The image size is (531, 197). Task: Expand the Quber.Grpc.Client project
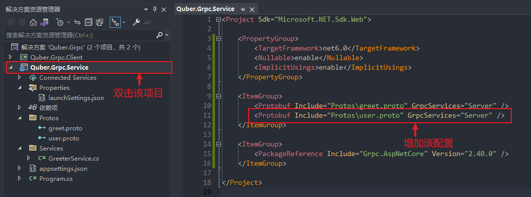click(10, 57)
